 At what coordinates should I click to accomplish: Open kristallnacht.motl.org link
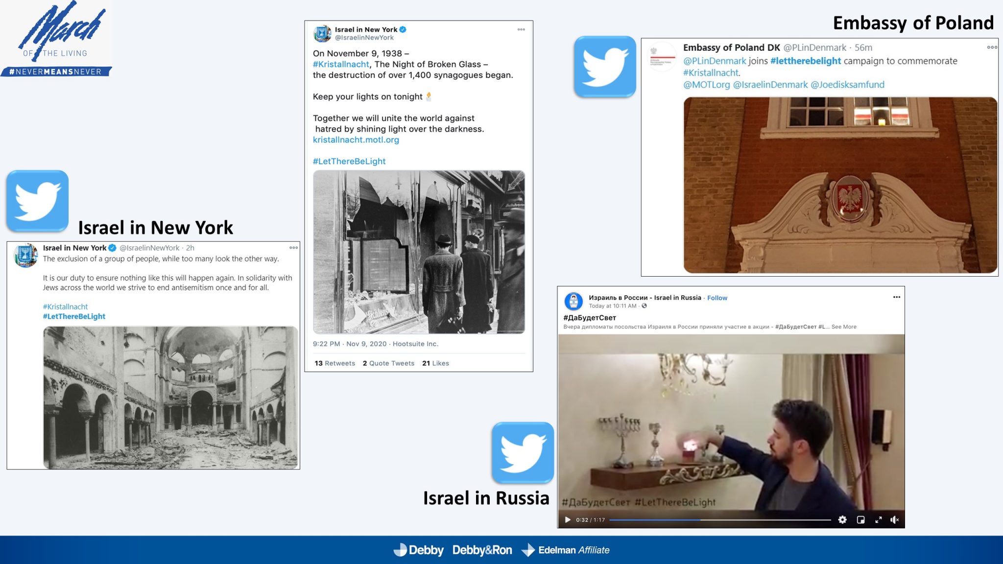[x=356, y=140]
